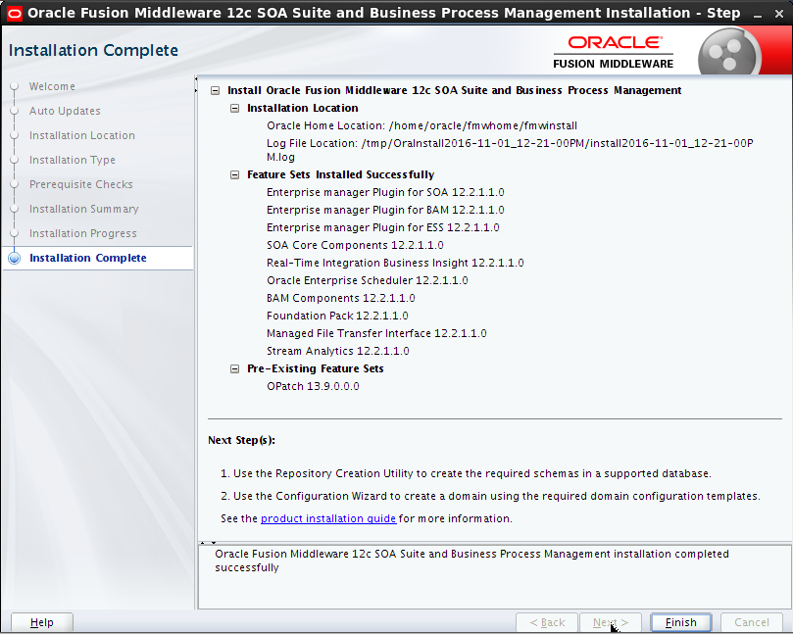Select the Log File Location row
The image size is (793, 634).
(510, 150)
